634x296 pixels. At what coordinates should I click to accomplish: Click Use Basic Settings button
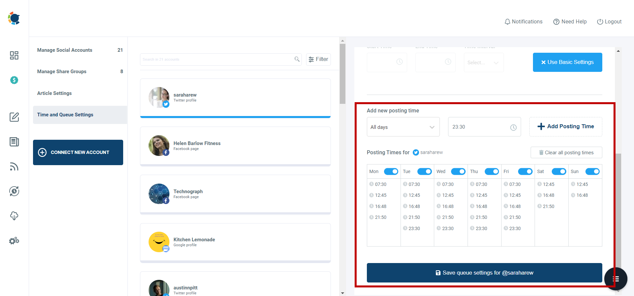567,62
